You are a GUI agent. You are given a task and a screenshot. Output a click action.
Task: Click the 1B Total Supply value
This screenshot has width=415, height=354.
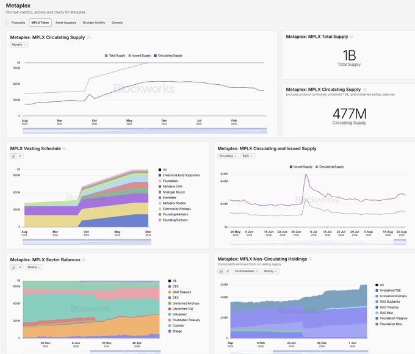[349, 56]
